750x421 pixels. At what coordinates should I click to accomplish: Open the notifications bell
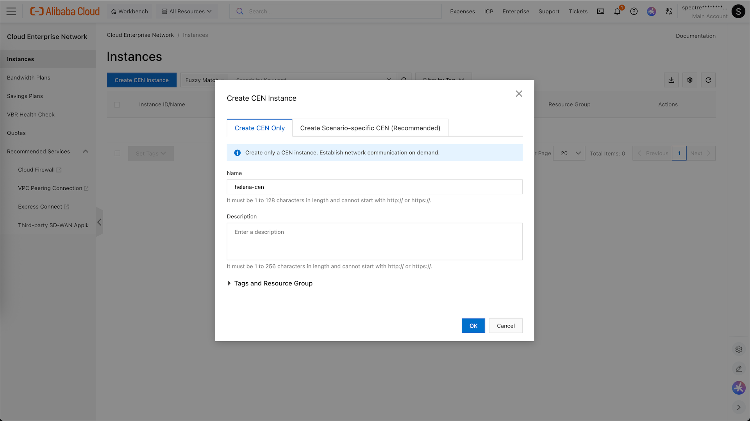pyautogui.click(x=617, y=11)
